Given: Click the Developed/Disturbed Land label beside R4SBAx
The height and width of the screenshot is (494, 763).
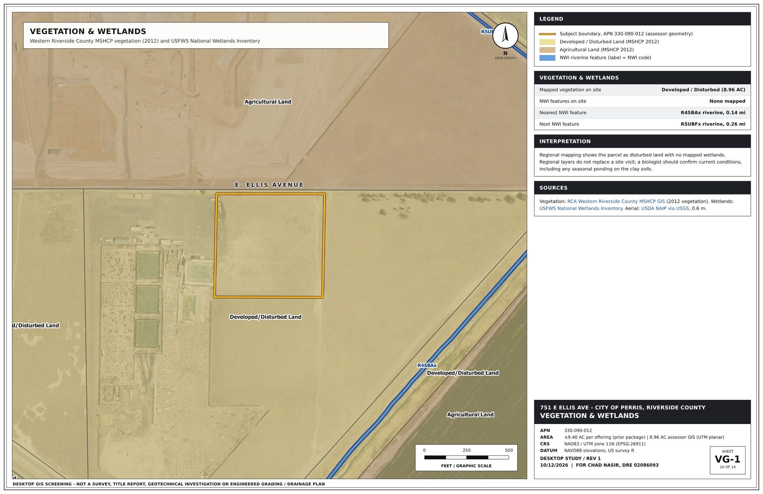Looking at the screenshot, I should (462, 373).
